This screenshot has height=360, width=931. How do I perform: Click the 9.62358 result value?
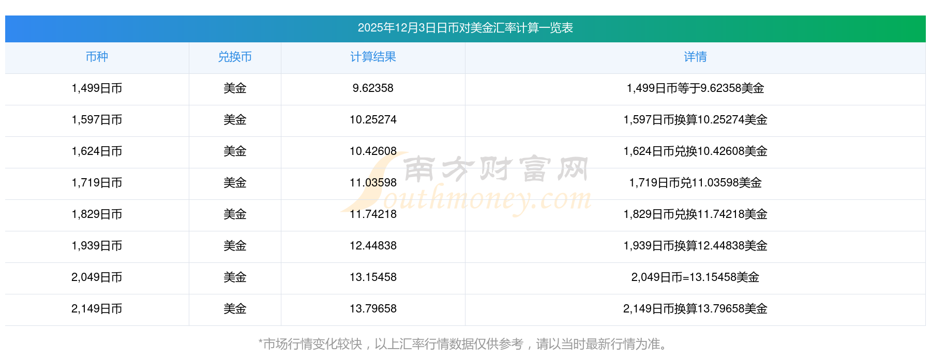coord(373,88)
